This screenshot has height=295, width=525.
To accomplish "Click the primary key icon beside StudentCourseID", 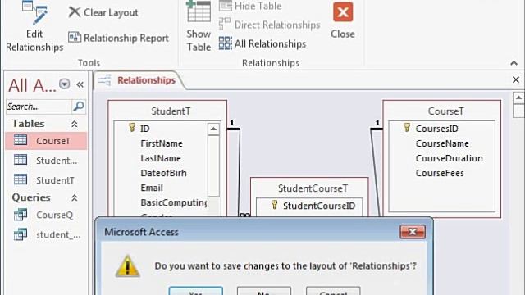I will point(274,204).
